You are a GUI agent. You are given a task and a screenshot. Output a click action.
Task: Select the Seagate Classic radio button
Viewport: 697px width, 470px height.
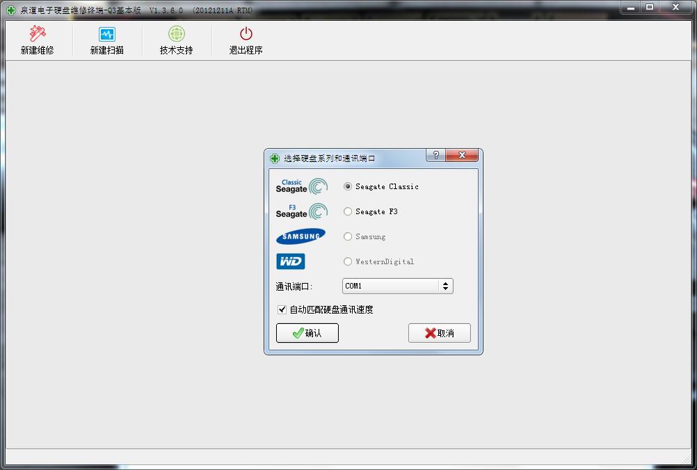coord(347,186)
